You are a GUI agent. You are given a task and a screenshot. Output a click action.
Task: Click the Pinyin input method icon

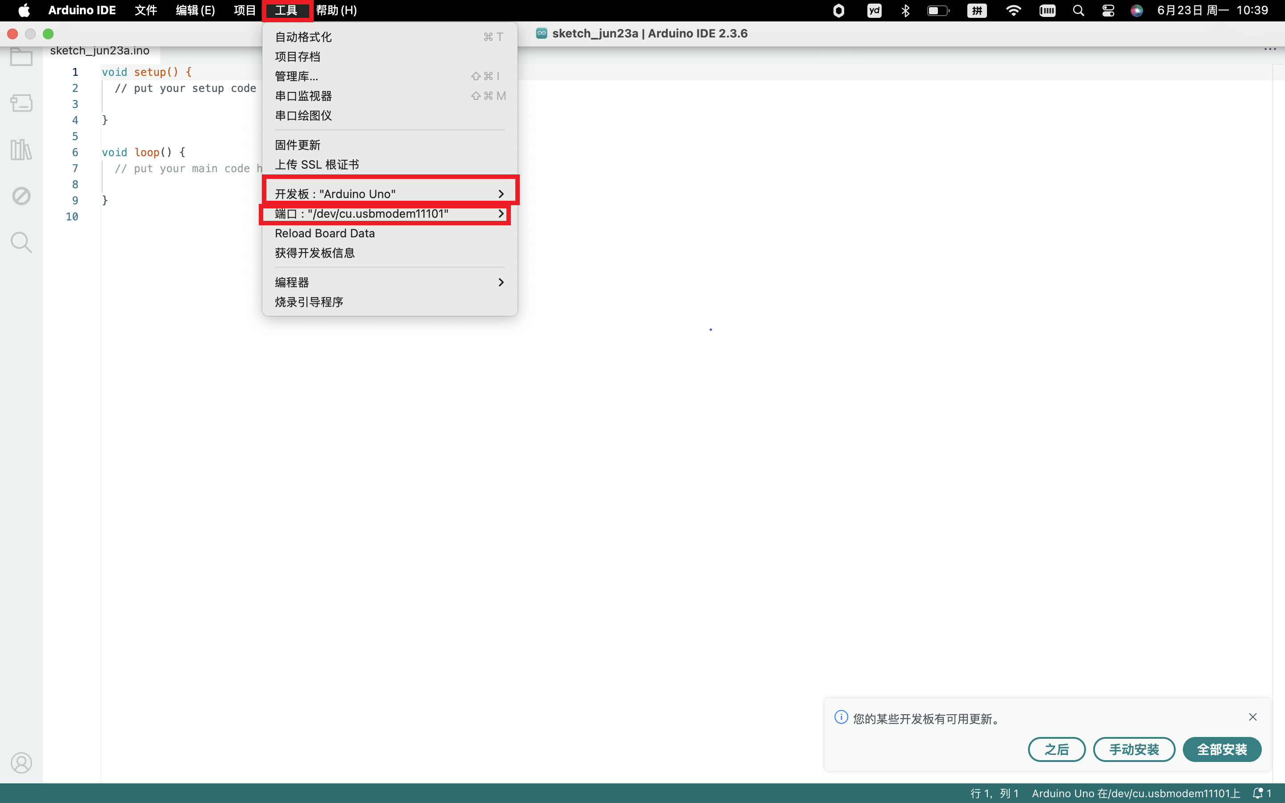click(x=977, y=10)
